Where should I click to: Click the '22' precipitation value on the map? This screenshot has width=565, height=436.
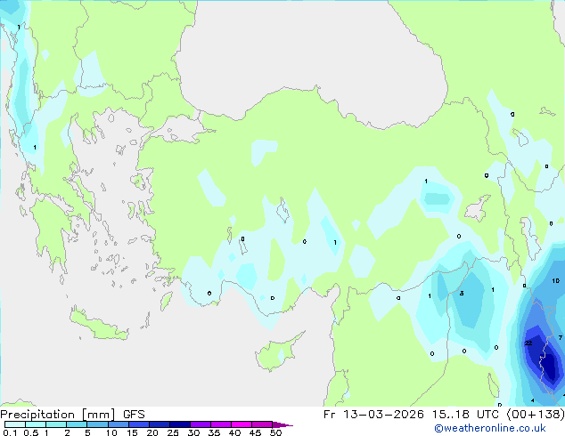528,343
